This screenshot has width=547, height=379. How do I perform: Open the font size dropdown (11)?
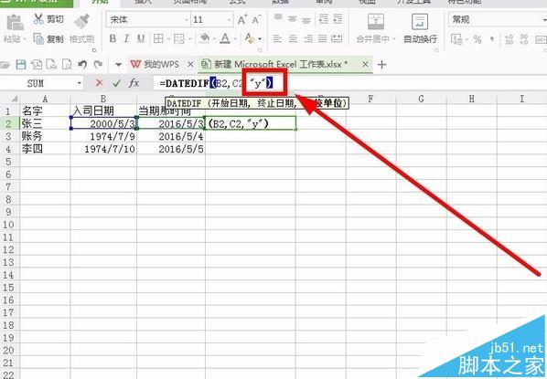pos(230,20)
